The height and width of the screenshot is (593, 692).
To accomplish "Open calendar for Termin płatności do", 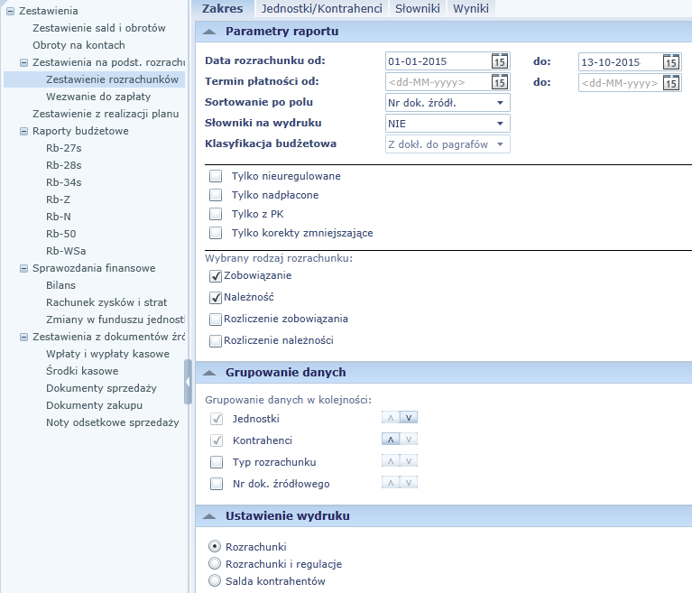I will [671, 83].
